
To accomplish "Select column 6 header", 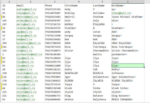I will pos(128,2).
